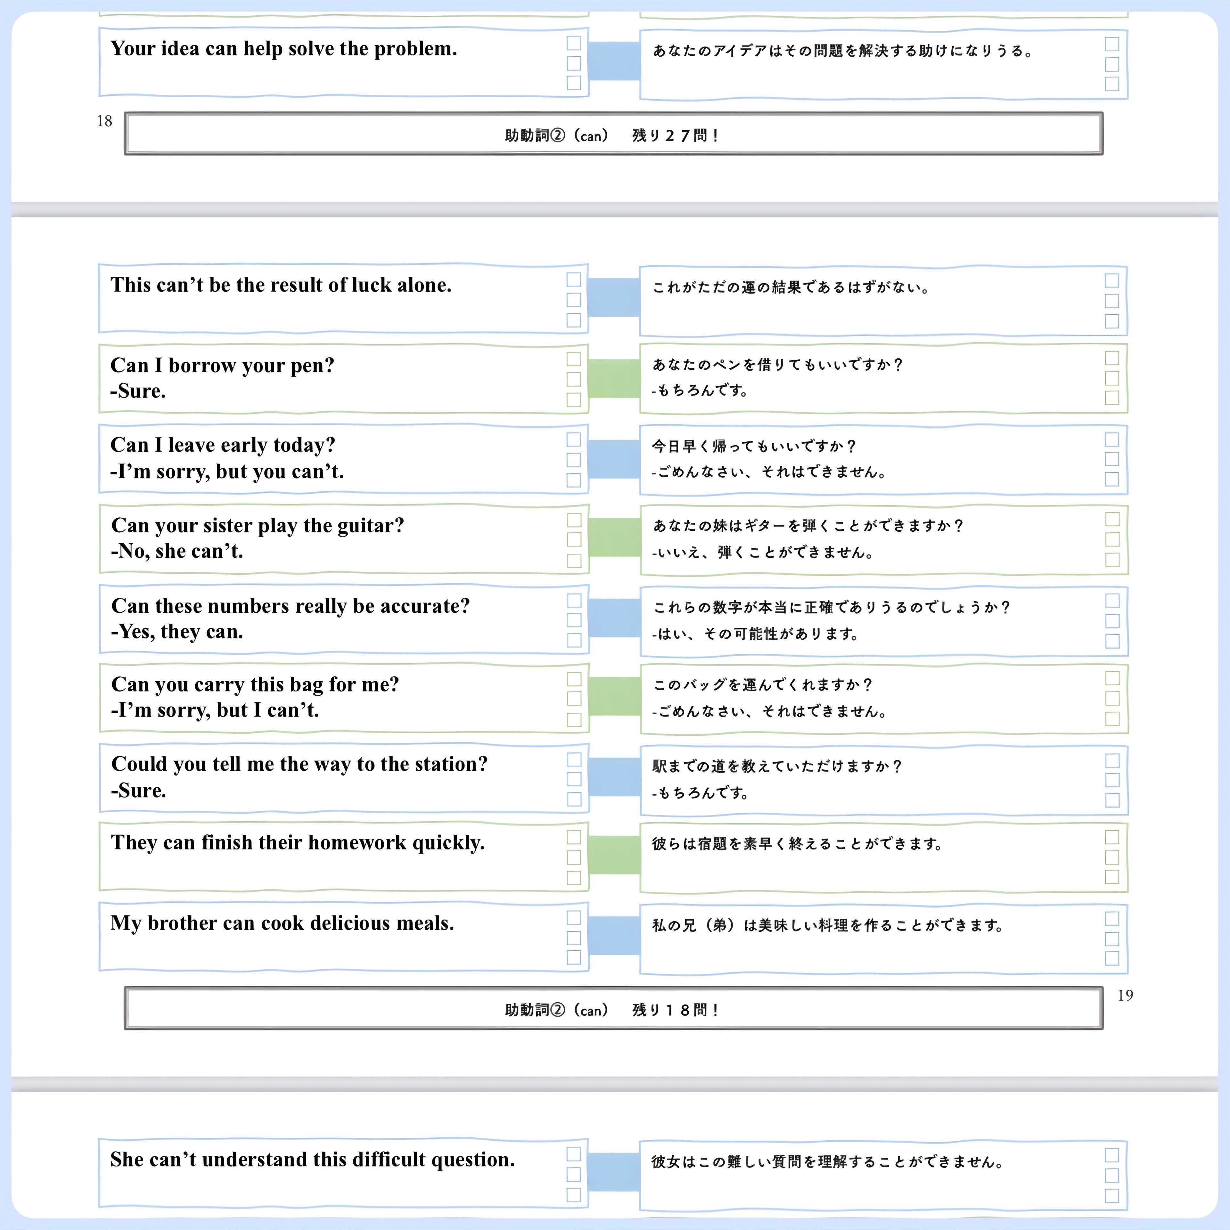The height and width of the screenshot is (1230, 1230).
Task: Click blue connector beside "Can I leave early today?"
Action: (613, 459)
